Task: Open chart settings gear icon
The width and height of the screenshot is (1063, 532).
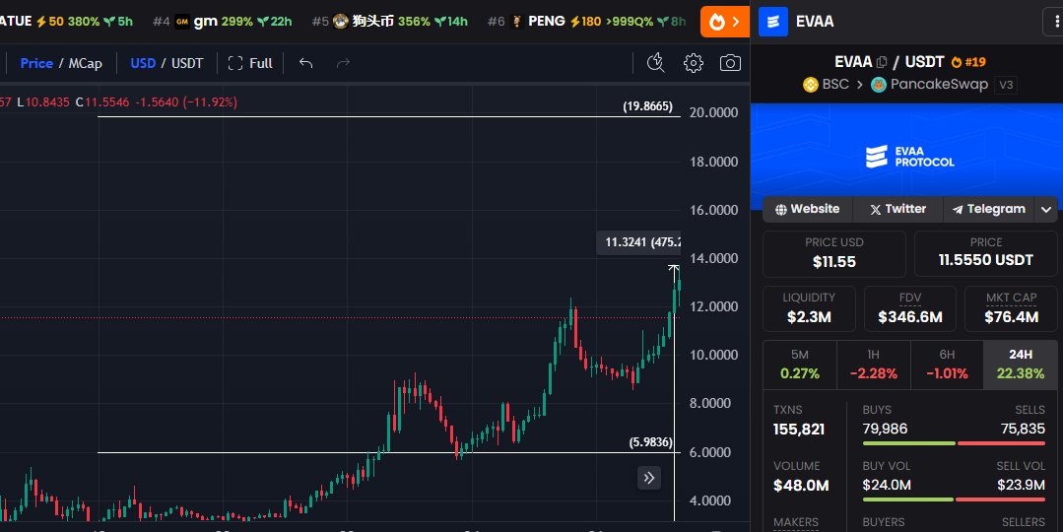Action: [694, 63]
